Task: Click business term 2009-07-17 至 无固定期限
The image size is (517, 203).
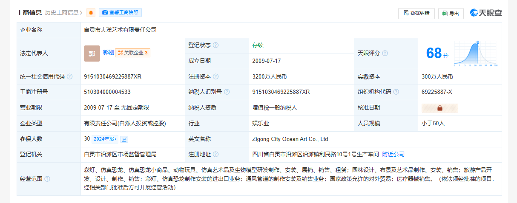Action: [117, 108]
